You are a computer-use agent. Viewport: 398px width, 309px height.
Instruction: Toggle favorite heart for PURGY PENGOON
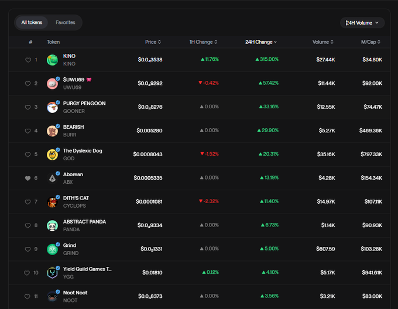click(x=28, y=107)
